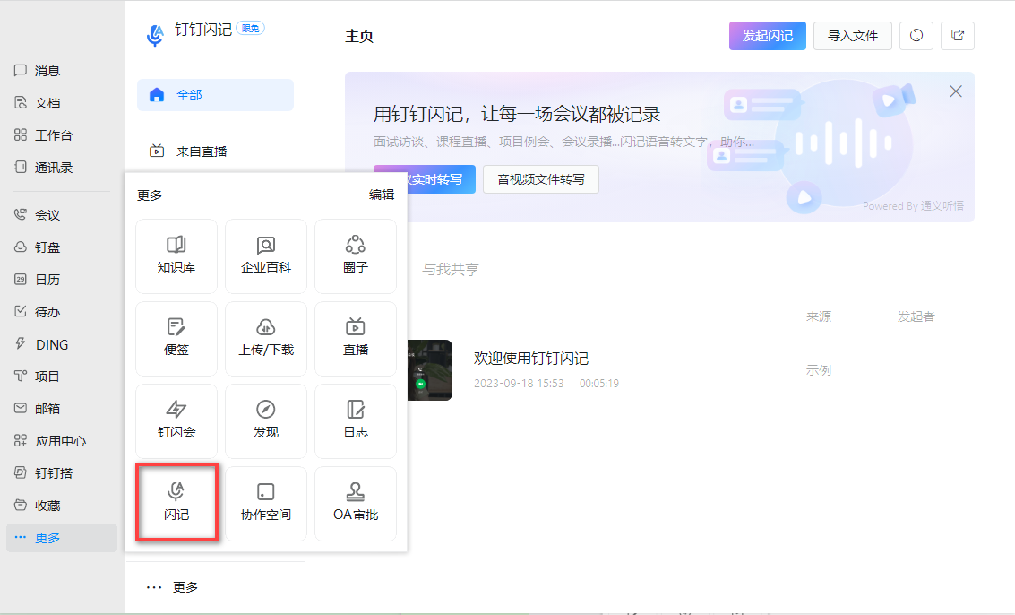The image size is (1015, 615).
Task: Click 示例 in the 来源 column
Action: (818, 370)
